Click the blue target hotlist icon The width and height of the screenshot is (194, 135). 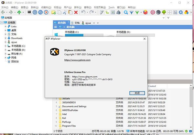pyautogui.click(x=35, y=12)
